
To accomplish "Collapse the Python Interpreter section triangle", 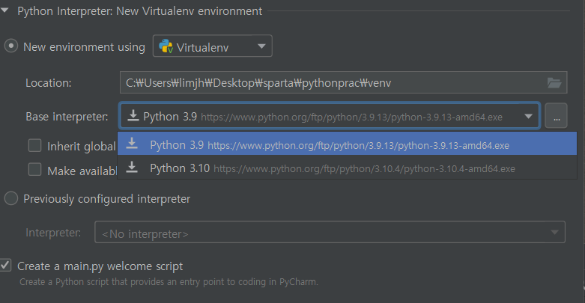I will 4,10.
